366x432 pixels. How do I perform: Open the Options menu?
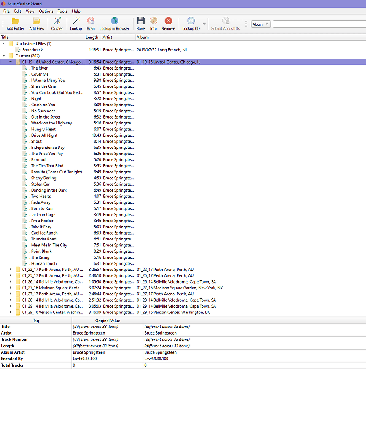(46, 11)
